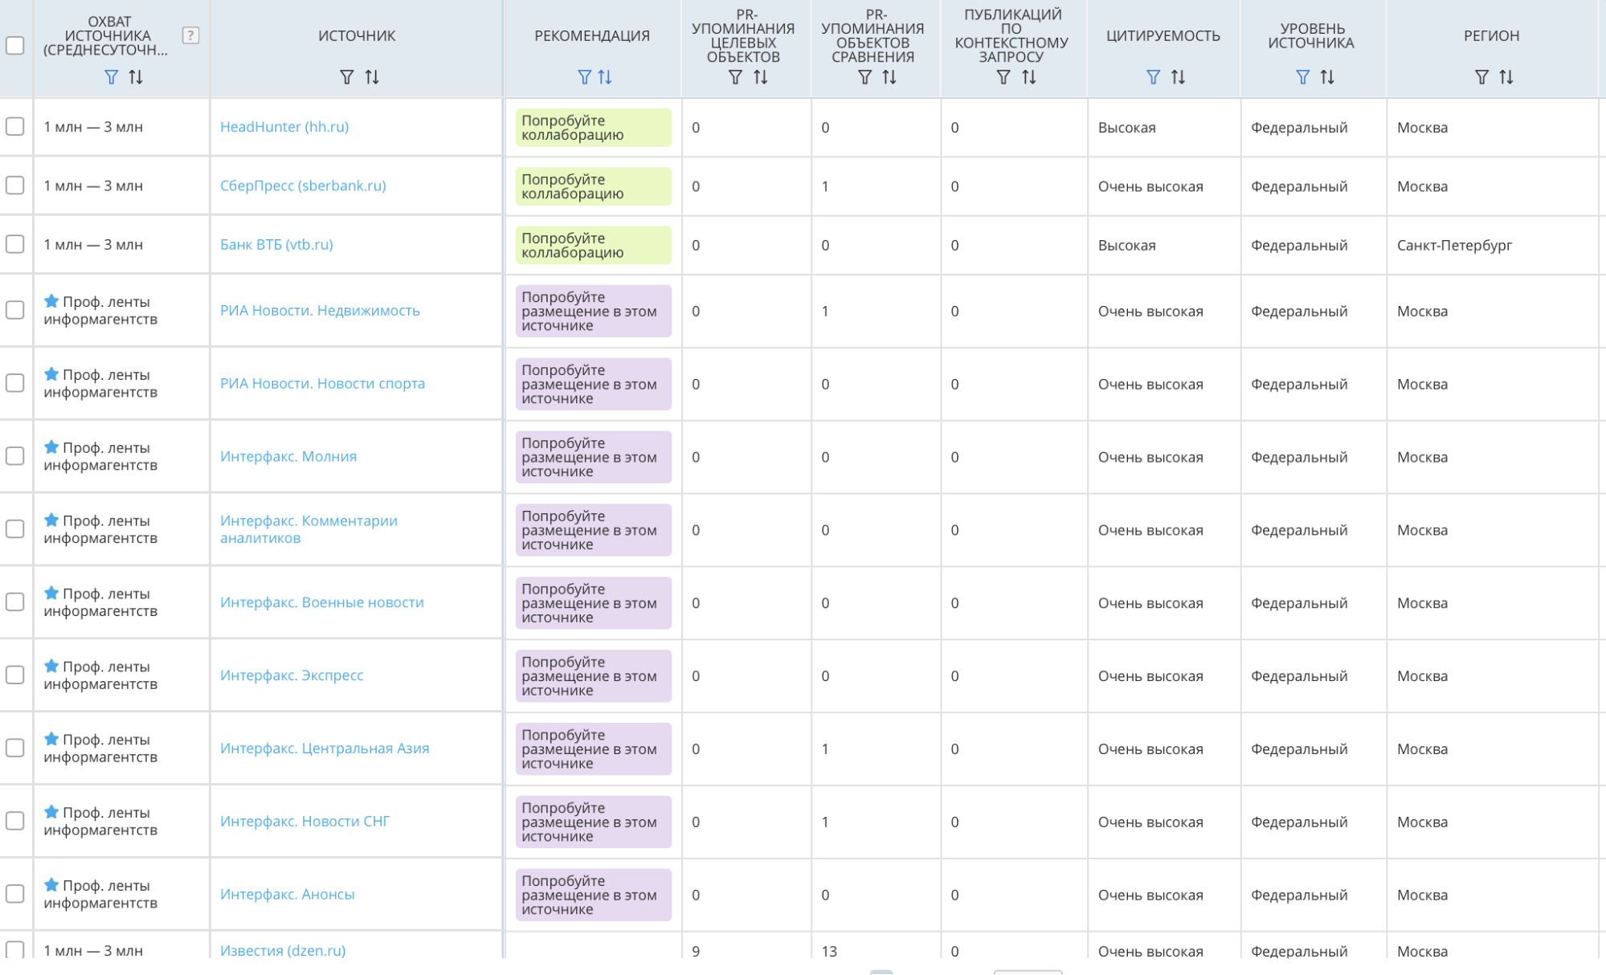1606x975 pixels.
Task: Open filter dropdown for Охват источника column
Action: coord(112,77)
